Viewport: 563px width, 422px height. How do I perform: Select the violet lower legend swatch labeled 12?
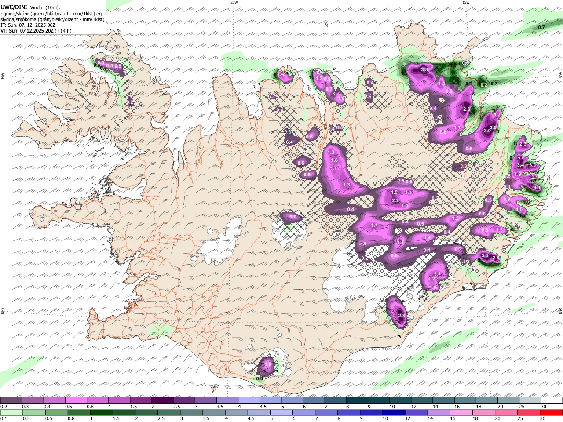[x=416, y=412]
